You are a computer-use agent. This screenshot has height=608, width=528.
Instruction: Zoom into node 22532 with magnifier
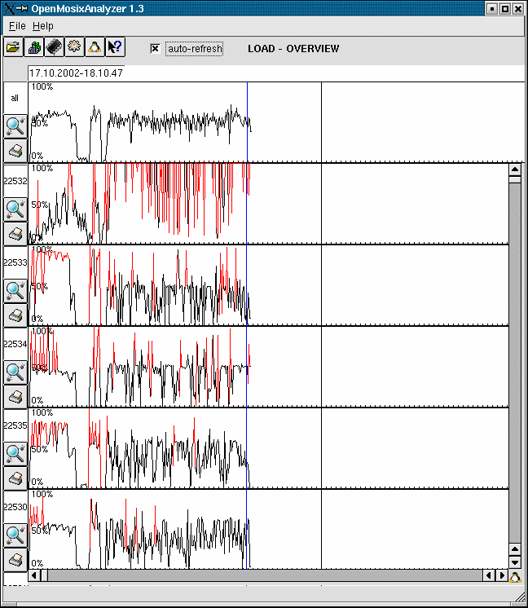[15, 209]
